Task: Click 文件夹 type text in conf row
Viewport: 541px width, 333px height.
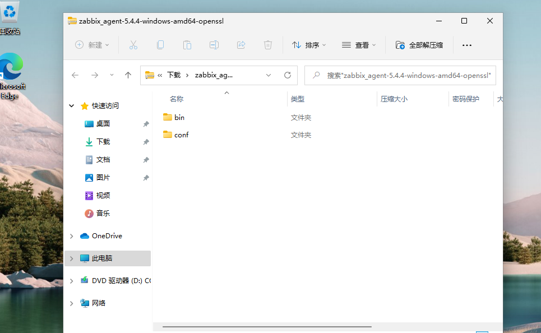Action: pyautogui.click(x=301, y=135)
